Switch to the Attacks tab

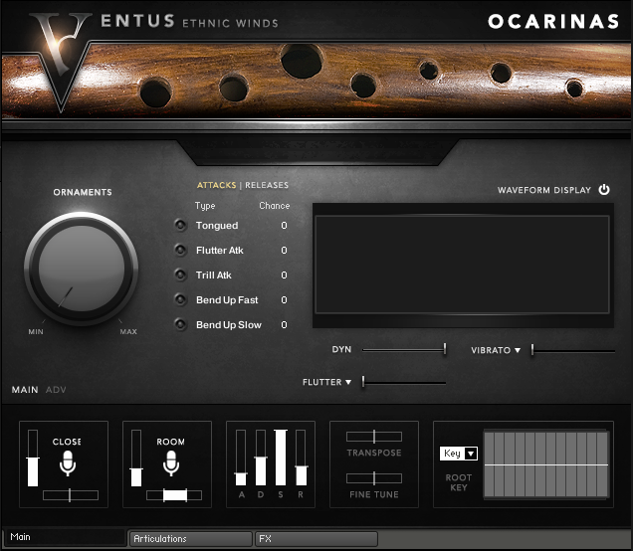click(216, 185)
